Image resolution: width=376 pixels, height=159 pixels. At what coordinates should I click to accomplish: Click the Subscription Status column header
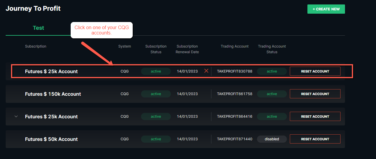pyautogui.click(x=156, y=49)
